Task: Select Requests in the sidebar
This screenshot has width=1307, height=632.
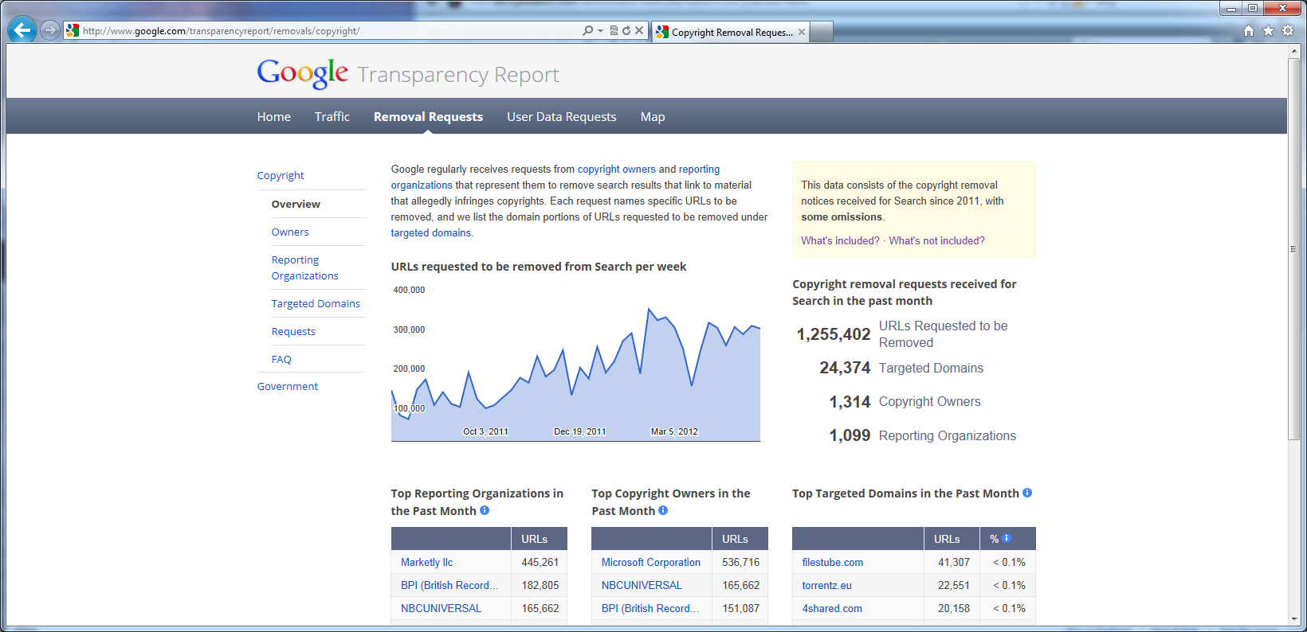Action: pyautogui.click(x=293, y=331)
